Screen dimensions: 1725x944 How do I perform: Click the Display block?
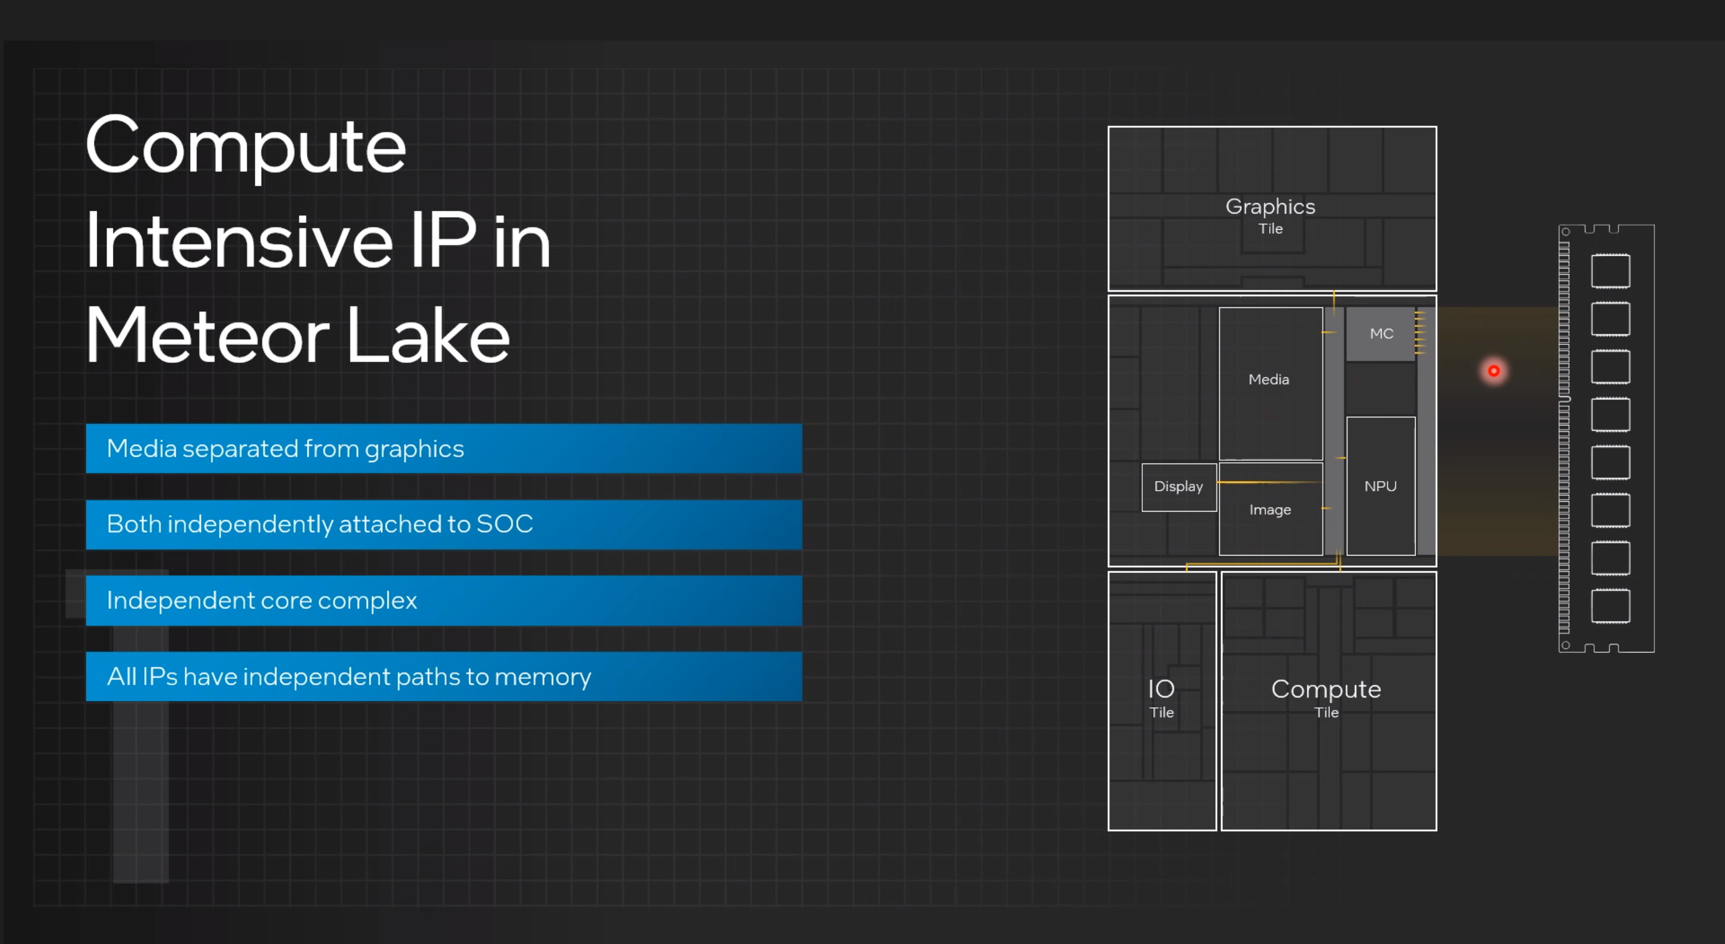click(1179, 487)
